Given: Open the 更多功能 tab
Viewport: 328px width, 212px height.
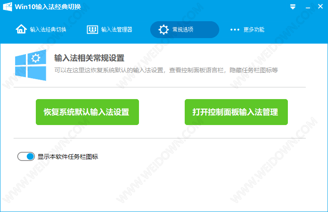Looking at the screenshot, I should point(247,29).
